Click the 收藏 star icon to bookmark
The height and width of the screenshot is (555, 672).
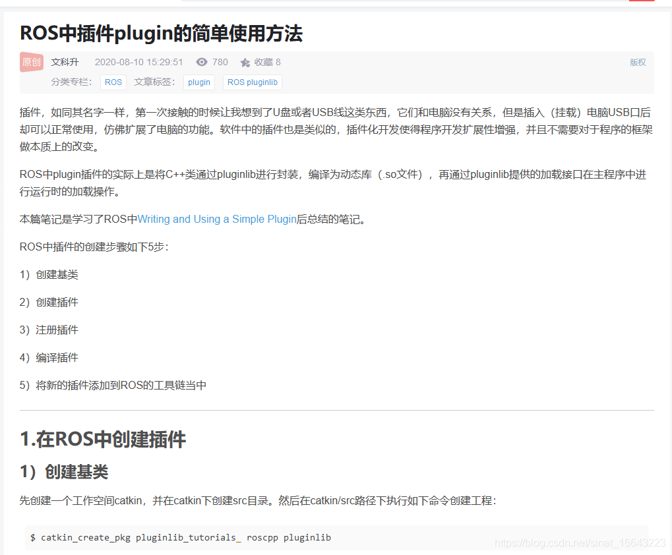point(247,62)
